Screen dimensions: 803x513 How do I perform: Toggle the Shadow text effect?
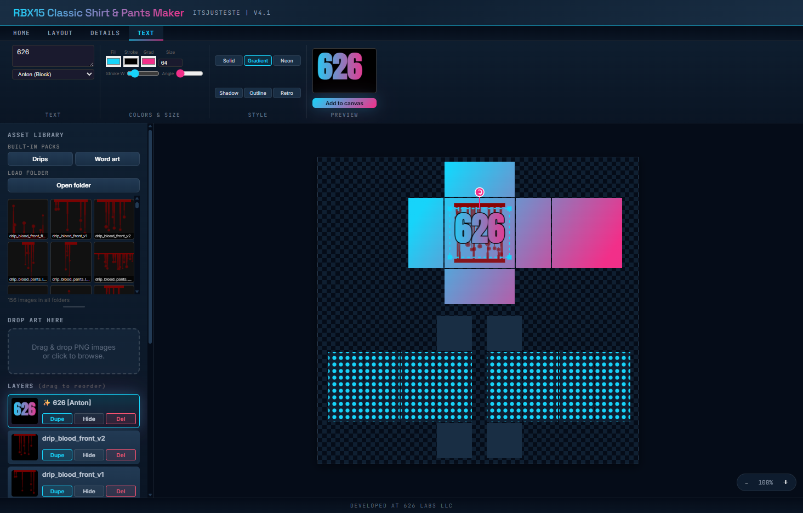tap(229, 93)
